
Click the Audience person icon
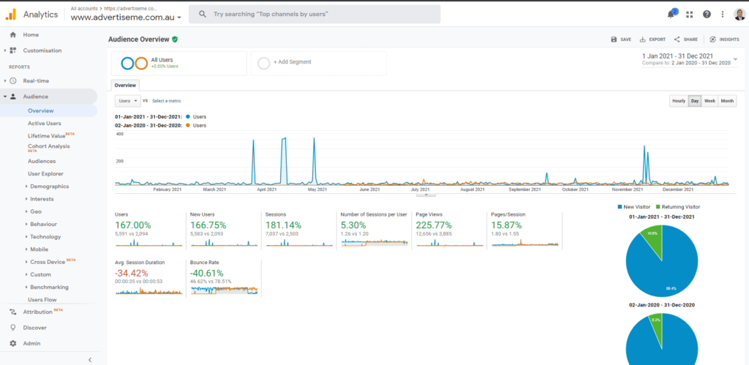pos(13,97)
